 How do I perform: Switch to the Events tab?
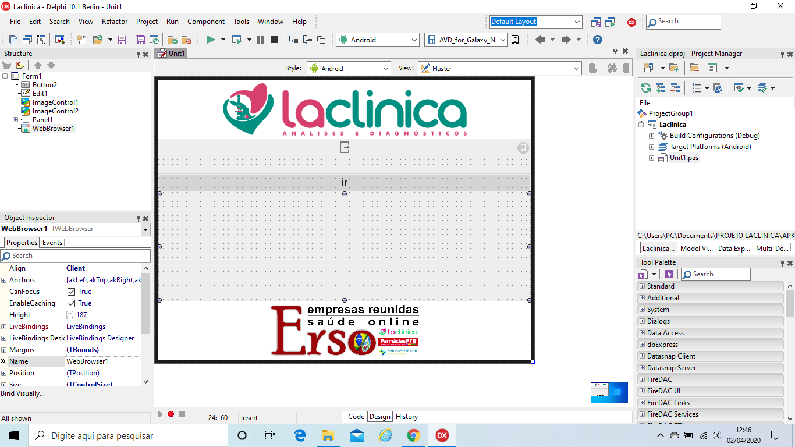tap(52, 243)
